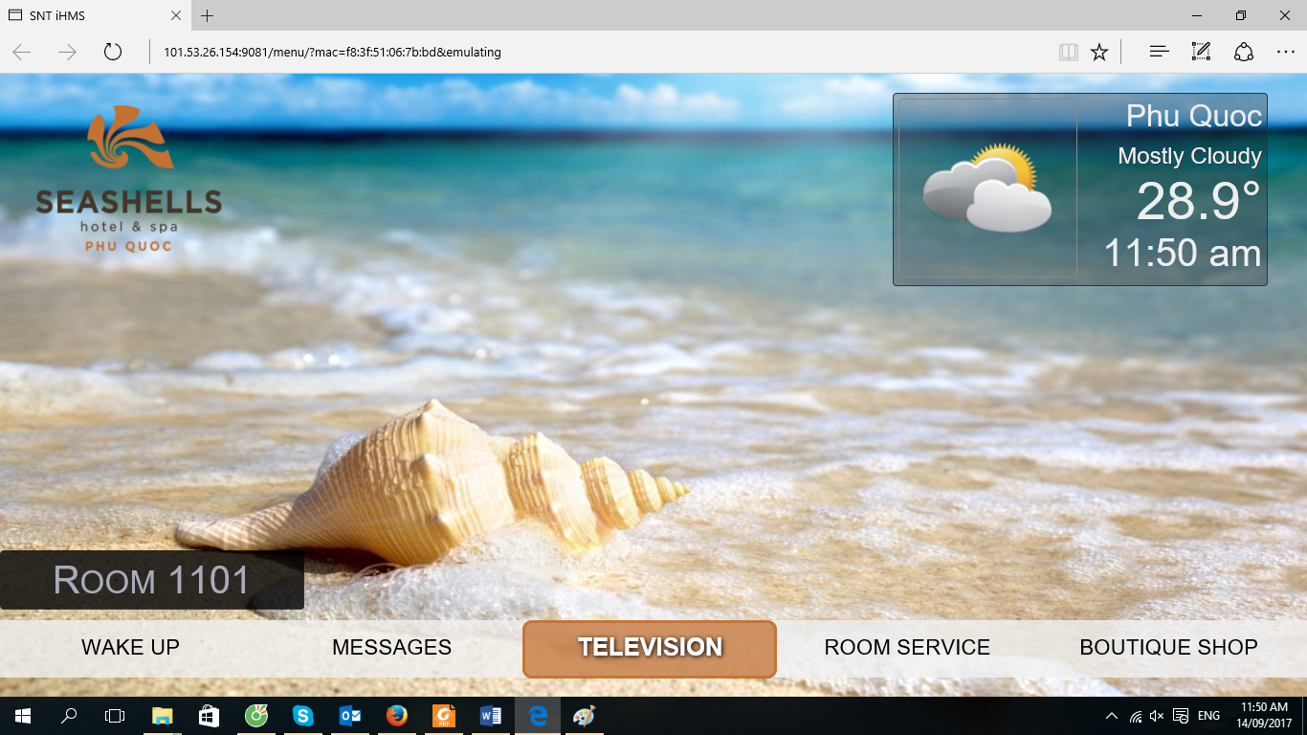1307x735 pixels.
Task: Refresh the hotel menu page
Action: pyautogui.click(x=112, y=52)
